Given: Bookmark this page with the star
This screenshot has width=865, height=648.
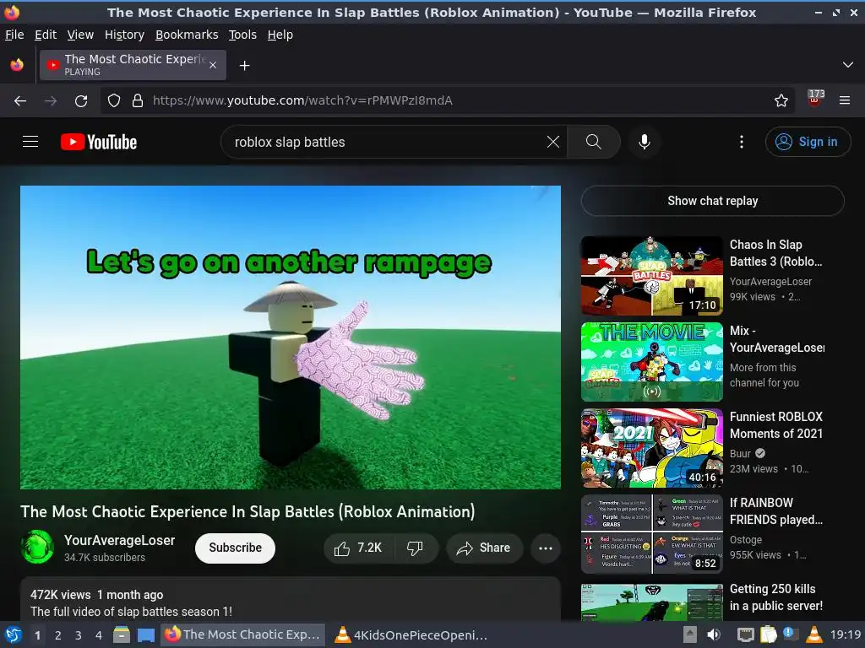Looking at the screenshot, I should point(781,101).
